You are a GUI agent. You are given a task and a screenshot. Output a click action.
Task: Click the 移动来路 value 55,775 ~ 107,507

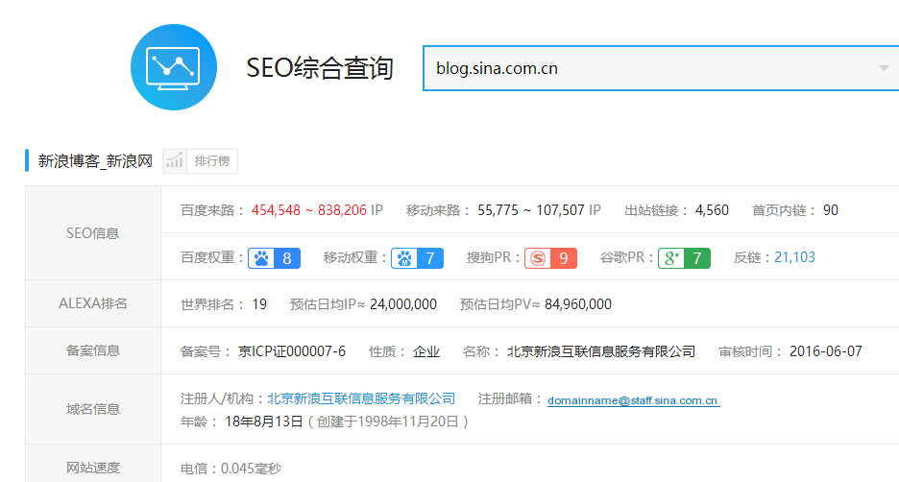531,210
